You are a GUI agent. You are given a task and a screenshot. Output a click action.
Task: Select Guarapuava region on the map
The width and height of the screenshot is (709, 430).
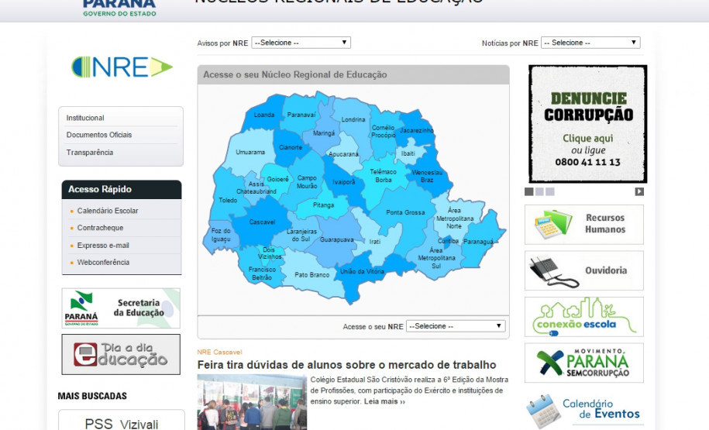[337, 239]
